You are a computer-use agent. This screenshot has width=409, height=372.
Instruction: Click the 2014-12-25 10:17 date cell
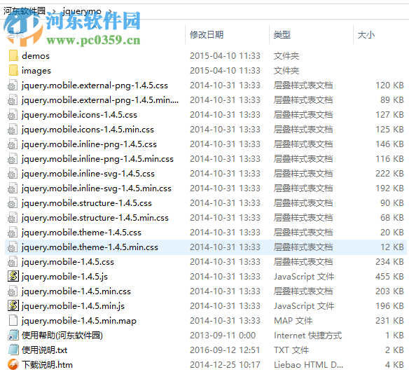click(225, 365)
